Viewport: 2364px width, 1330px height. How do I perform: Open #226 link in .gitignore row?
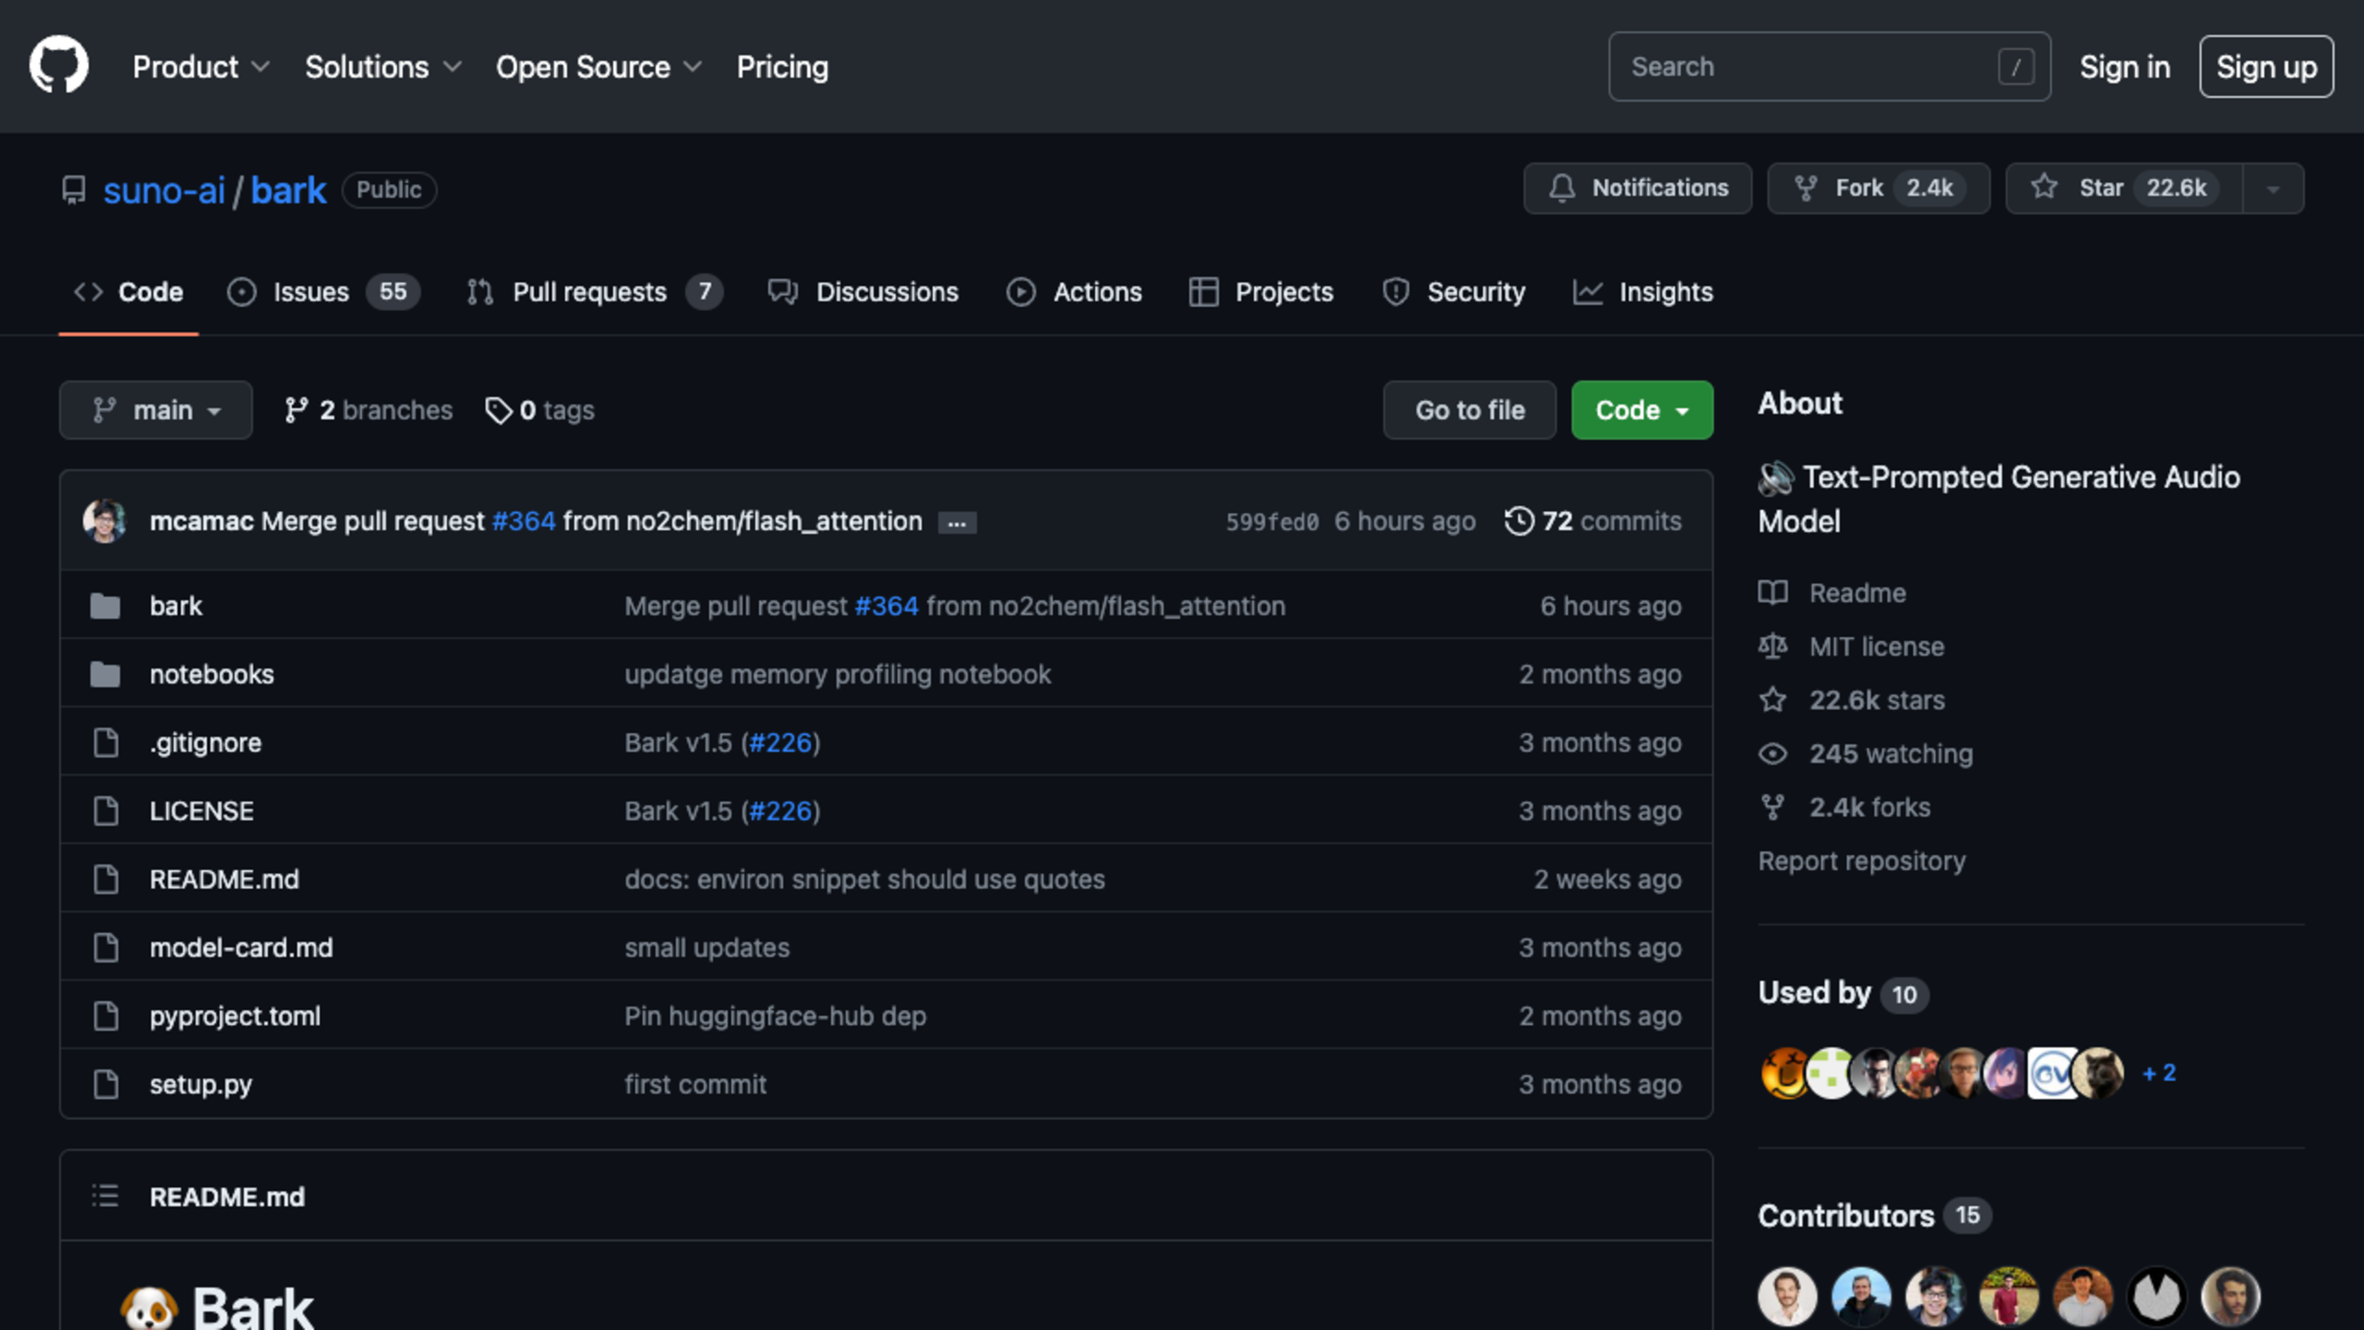coord(781,743)
